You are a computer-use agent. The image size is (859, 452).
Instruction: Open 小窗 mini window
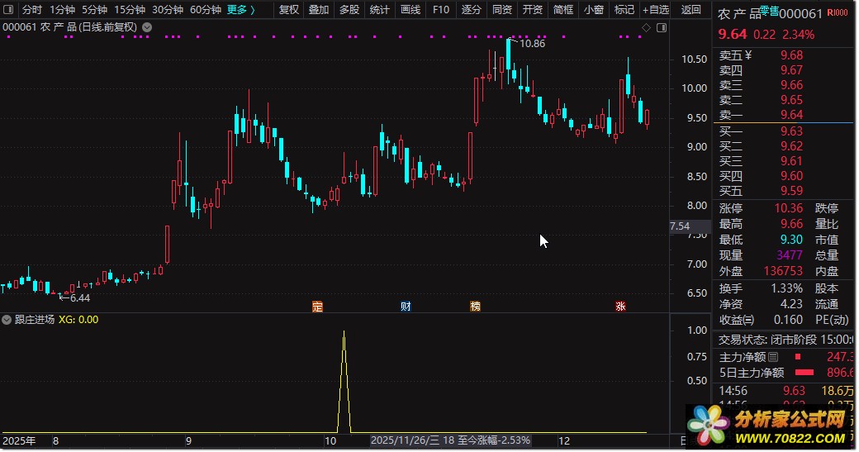pyautogui.click(x=594, y=9)
